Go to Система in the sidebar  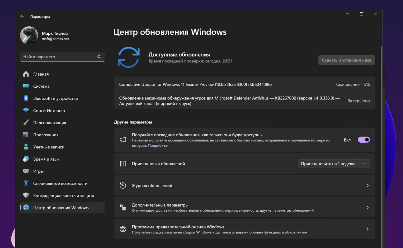[x=41, y=86]
